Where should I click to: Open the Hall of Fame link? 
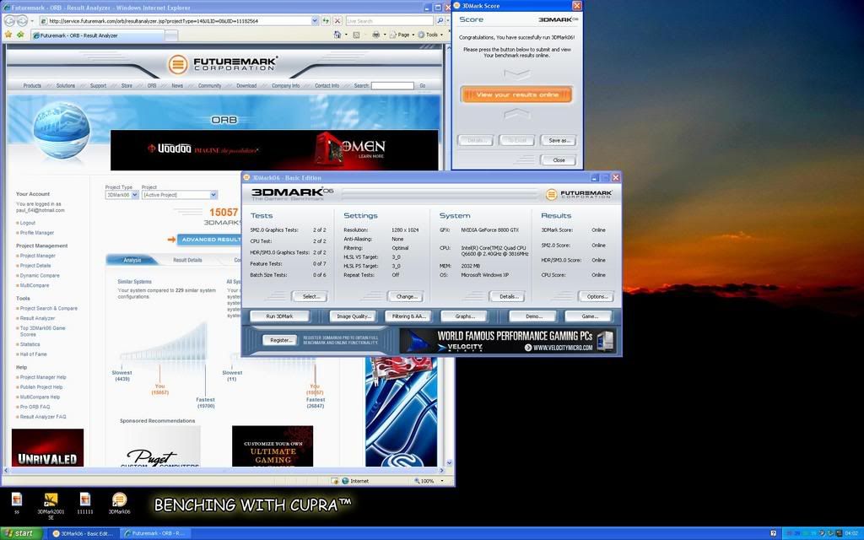coord(34,354)
